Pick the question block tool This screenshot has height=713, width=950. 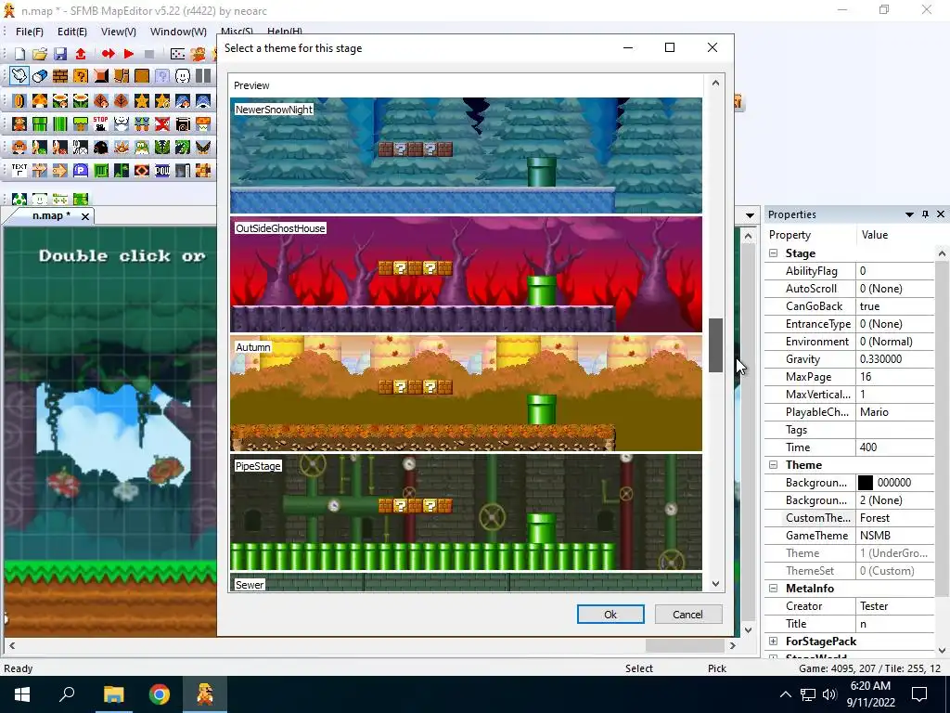coord(81,76)
